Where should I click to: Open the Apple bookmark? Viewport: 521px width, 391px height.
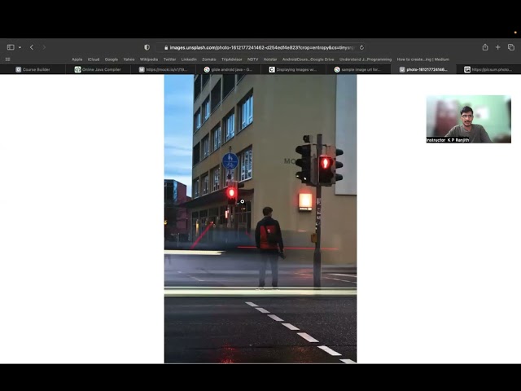point(77,59)
